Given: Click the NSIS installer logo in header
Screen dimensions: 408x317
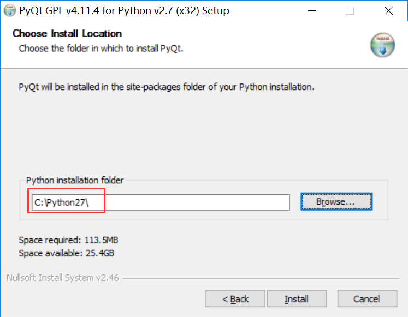Looking at the screenshot, I should tap(382, 45).
